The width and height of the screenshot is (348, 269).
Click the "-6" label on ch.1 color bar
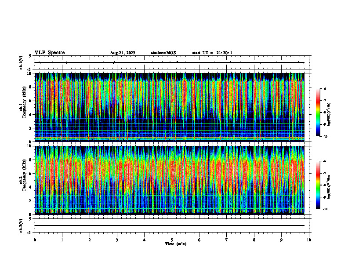324,89
